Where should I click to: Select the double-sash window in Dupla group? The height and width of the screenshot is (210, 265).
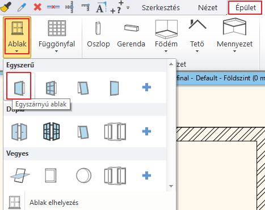[19, 132]
